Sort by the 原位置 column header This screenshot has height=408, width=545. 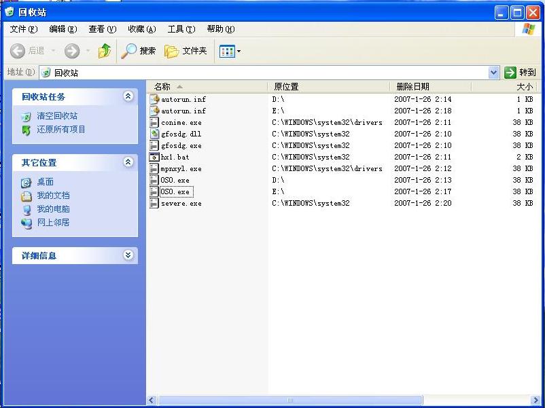(x=328, y=86)
